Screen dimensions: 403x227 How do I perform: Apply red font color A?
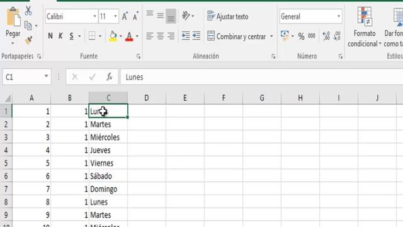click(129, 37)
